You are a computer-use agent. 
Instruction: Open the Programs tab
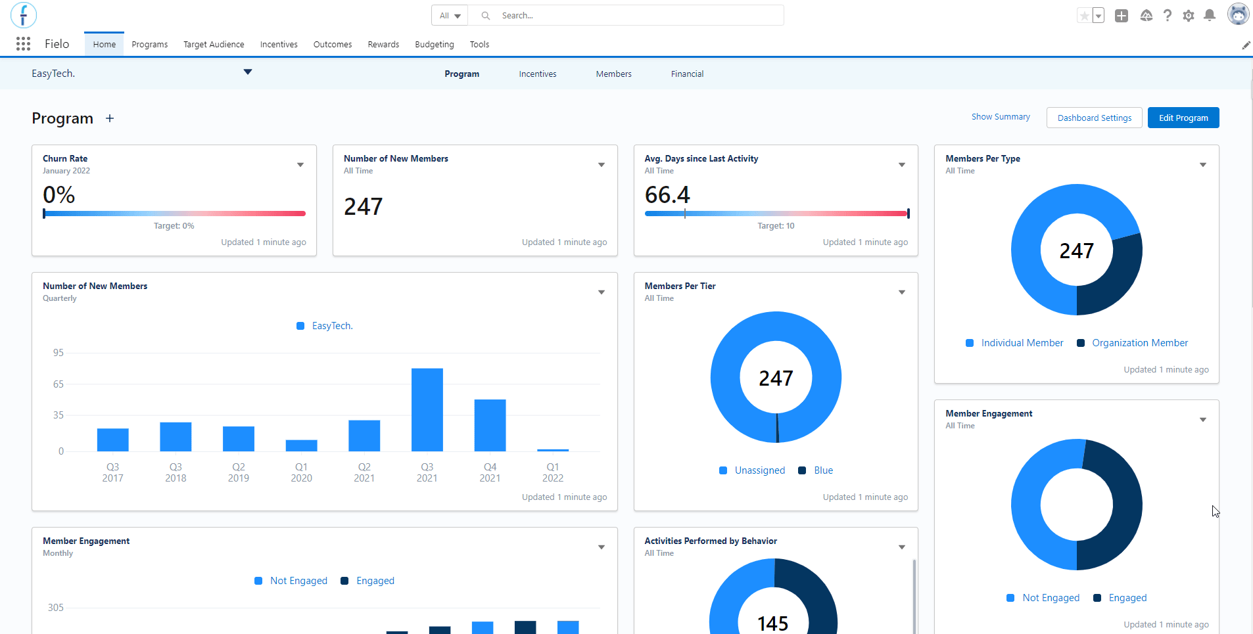tap(150, 45)
